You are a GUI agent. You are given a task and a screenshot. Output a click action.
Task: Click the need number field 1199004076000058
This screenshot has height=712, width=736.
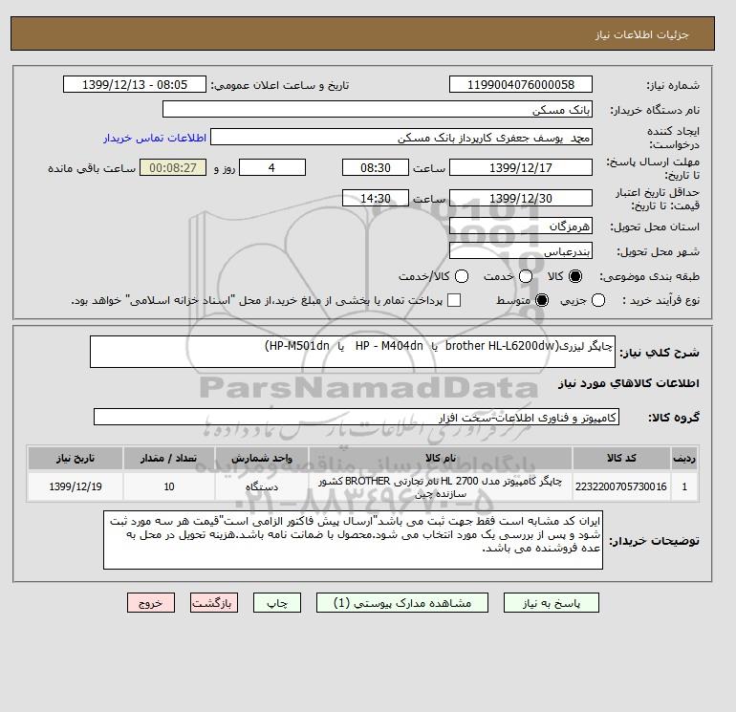(521, 84)
